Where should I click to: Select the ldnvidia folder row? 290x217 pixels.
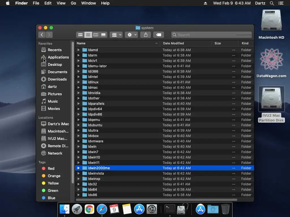tap(165, 93)
